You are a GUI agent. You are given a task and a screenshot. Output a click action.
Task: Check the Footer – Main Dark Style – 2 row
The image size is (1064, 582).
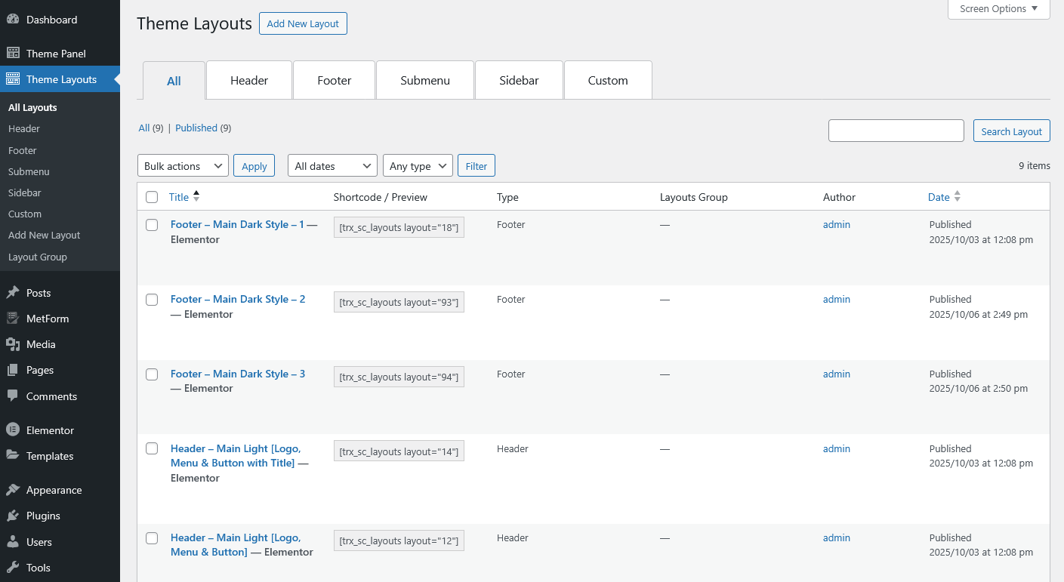152,300
